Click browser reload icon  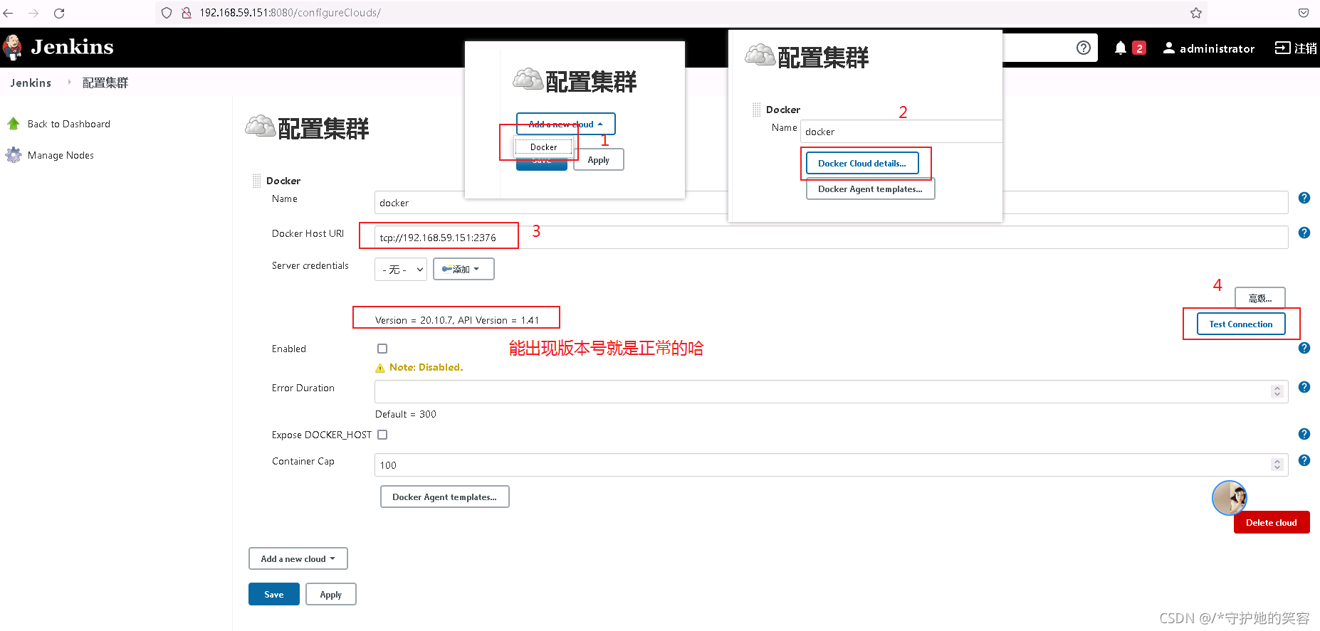click(x=59, y=13)
